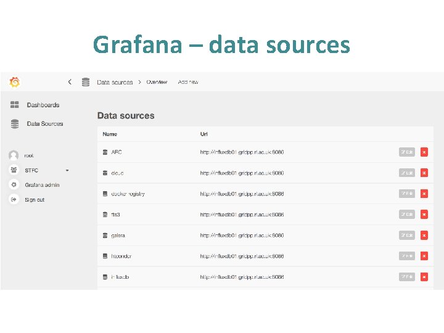Screen dimensions: 444x333
Task: Click the STFC organization icon
Action: (x=14, y=170)
